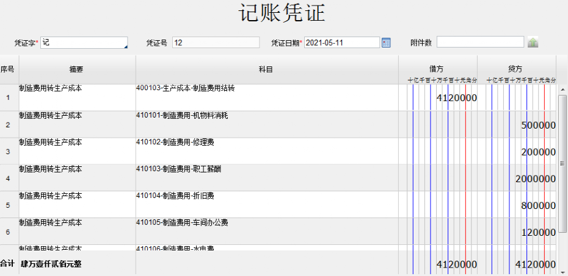The height and width of the screenshot is (276, 568).
Task: Click the 凭证日期 field showing 2021-05-11
Action: pos(341,43)
